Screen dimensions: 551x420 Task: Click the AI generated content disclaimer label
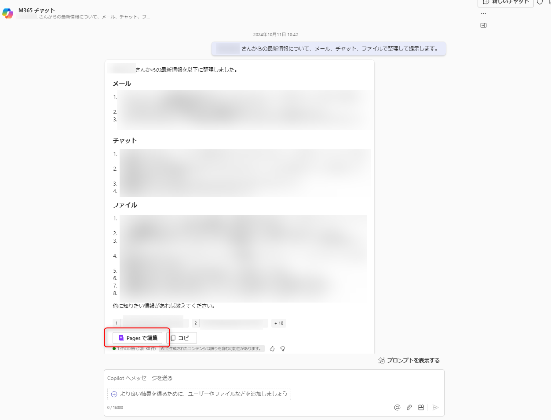[212, 349]
